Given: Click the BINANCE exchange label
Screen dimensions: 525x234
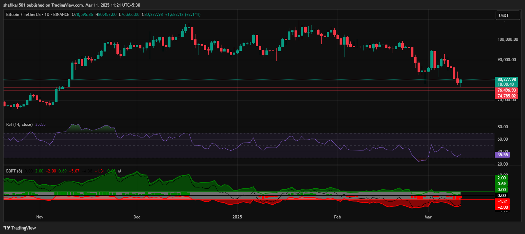Looking at the screenshot, I should point(62,15).
